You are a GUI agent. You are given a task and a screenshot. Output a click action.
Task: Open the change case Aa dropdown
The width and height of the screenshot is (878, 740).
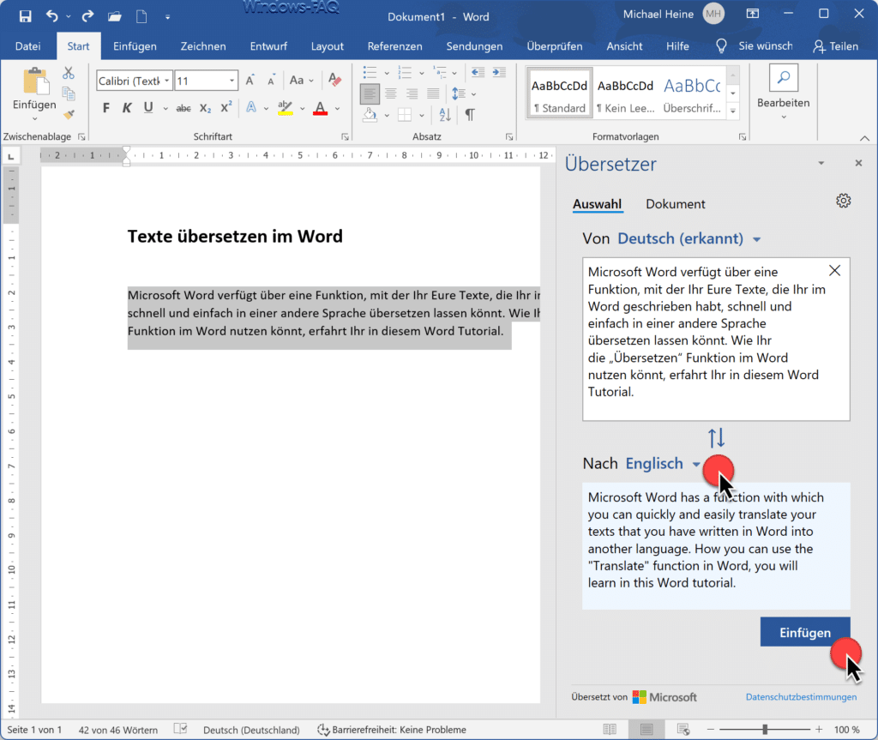pos(302,81)
